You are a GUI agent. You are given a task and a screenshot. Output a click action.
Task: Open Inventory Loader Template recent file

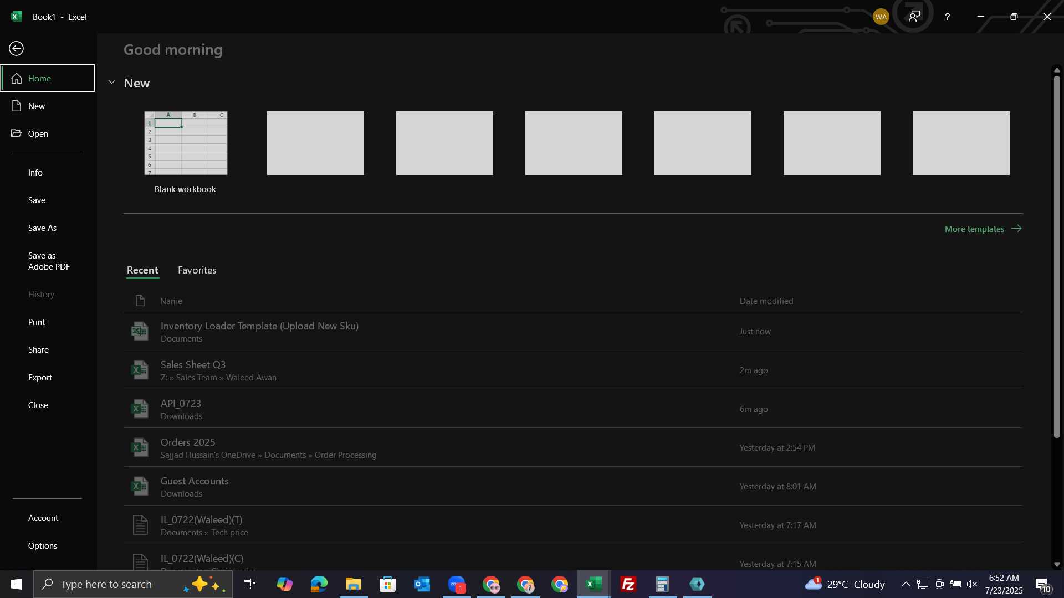[573, 331]
